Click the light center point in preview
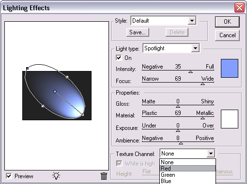247x184 pixels. [55, 92]
